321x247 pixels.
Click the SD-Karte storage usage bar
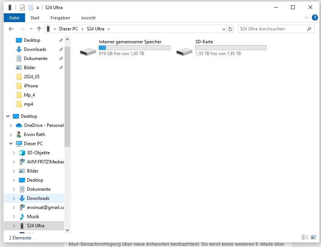[x=231, y=47]
